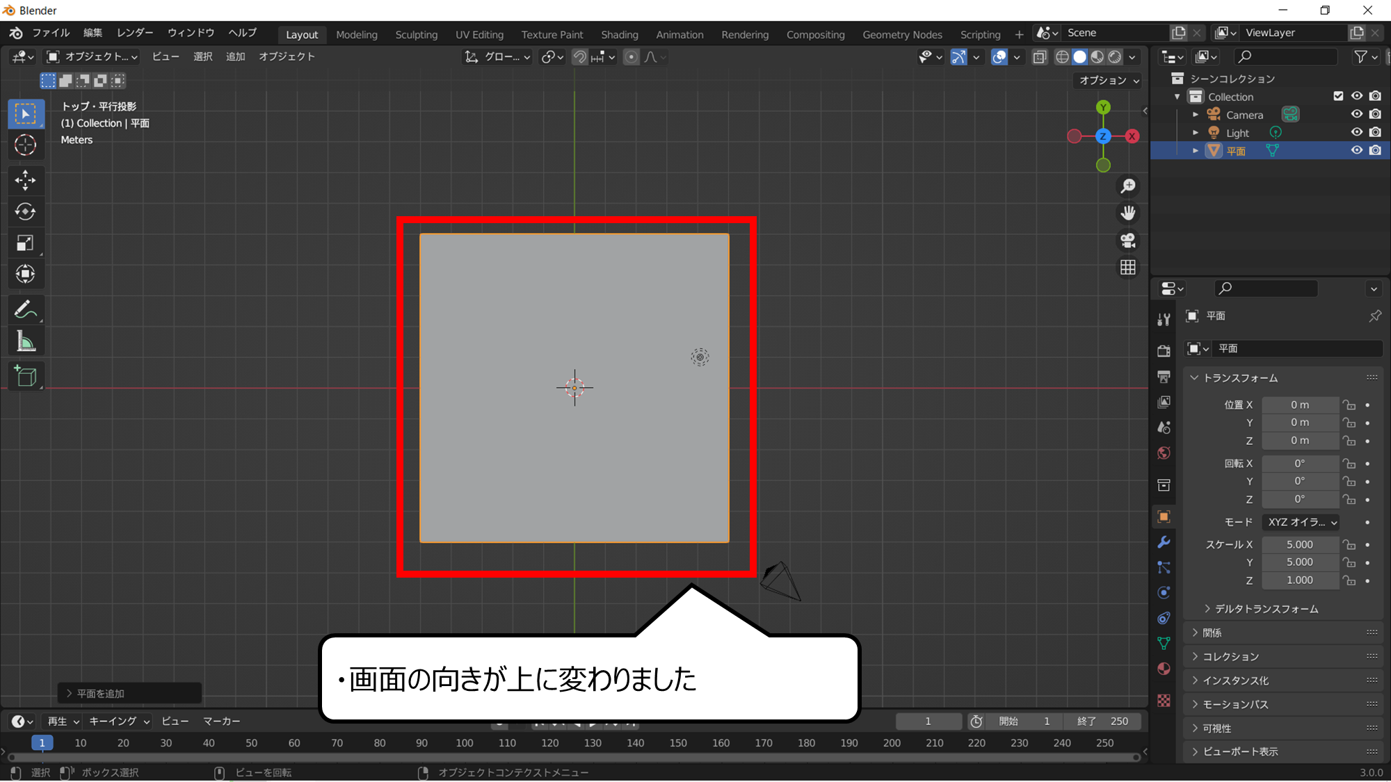Expand 平面を追加 operator panel
The height and width of the screenshot is (782, 1391).
point(130,693)
